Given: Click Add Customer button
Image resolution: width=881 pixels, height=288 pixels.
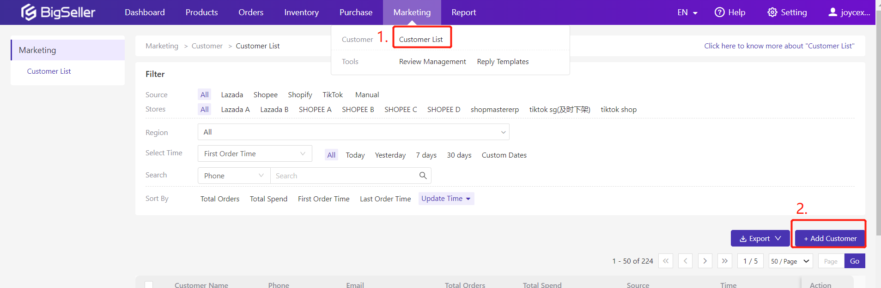Looking at the screenshot, I should point(830,238).
